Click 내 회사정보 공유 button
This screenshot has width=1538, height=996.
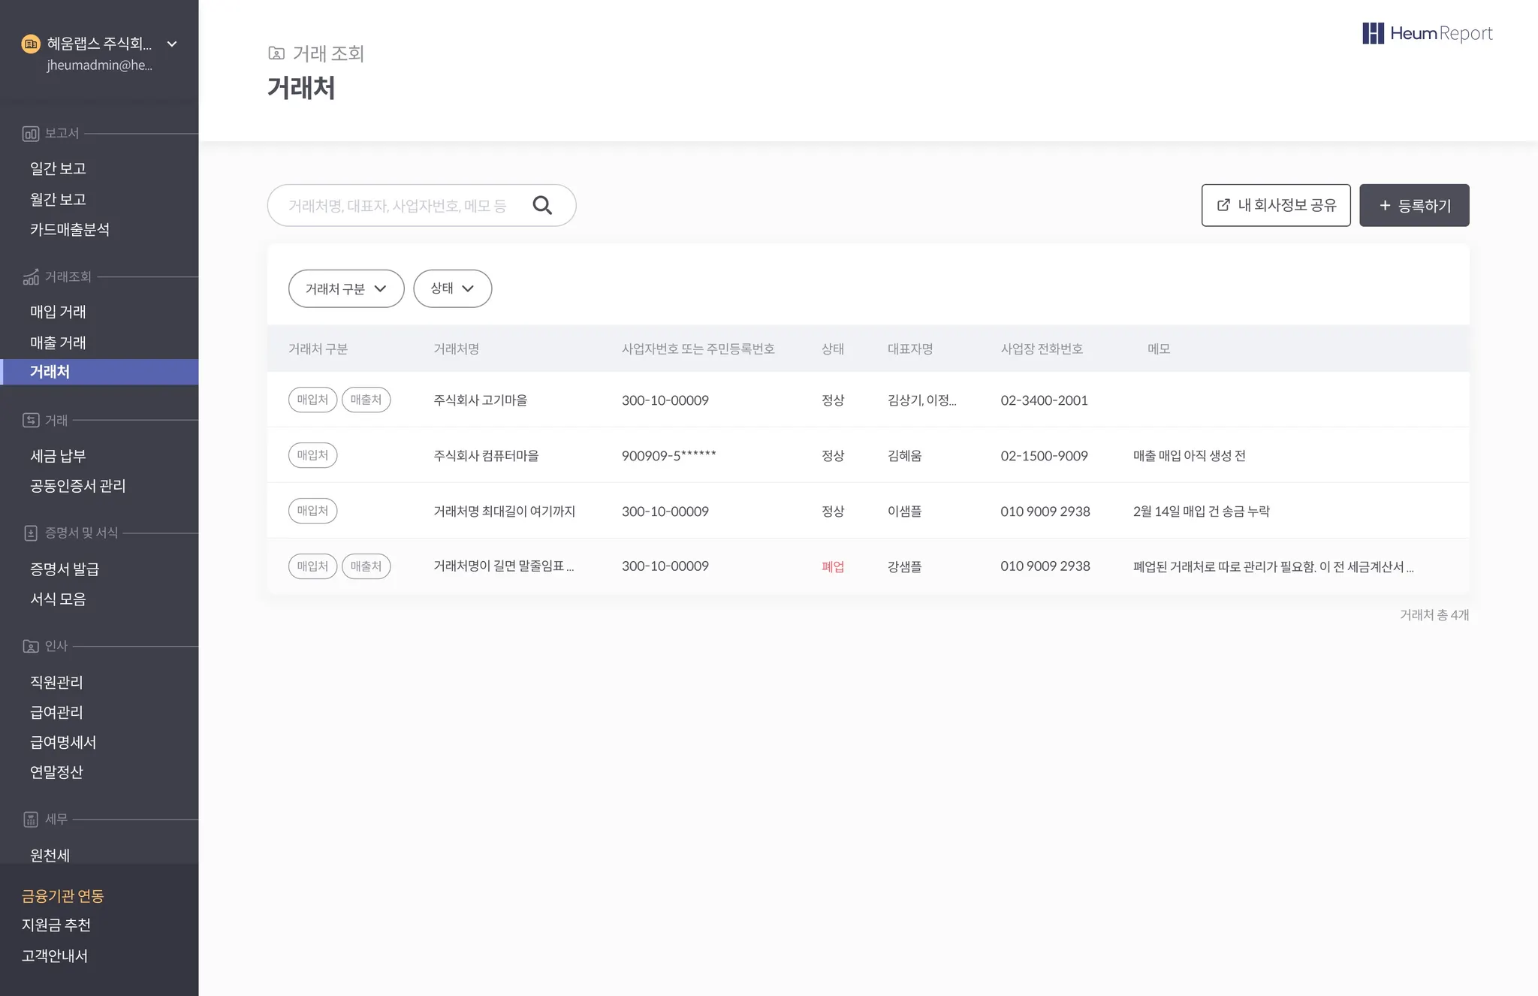pyautogui.click(x=1275, y=205)
